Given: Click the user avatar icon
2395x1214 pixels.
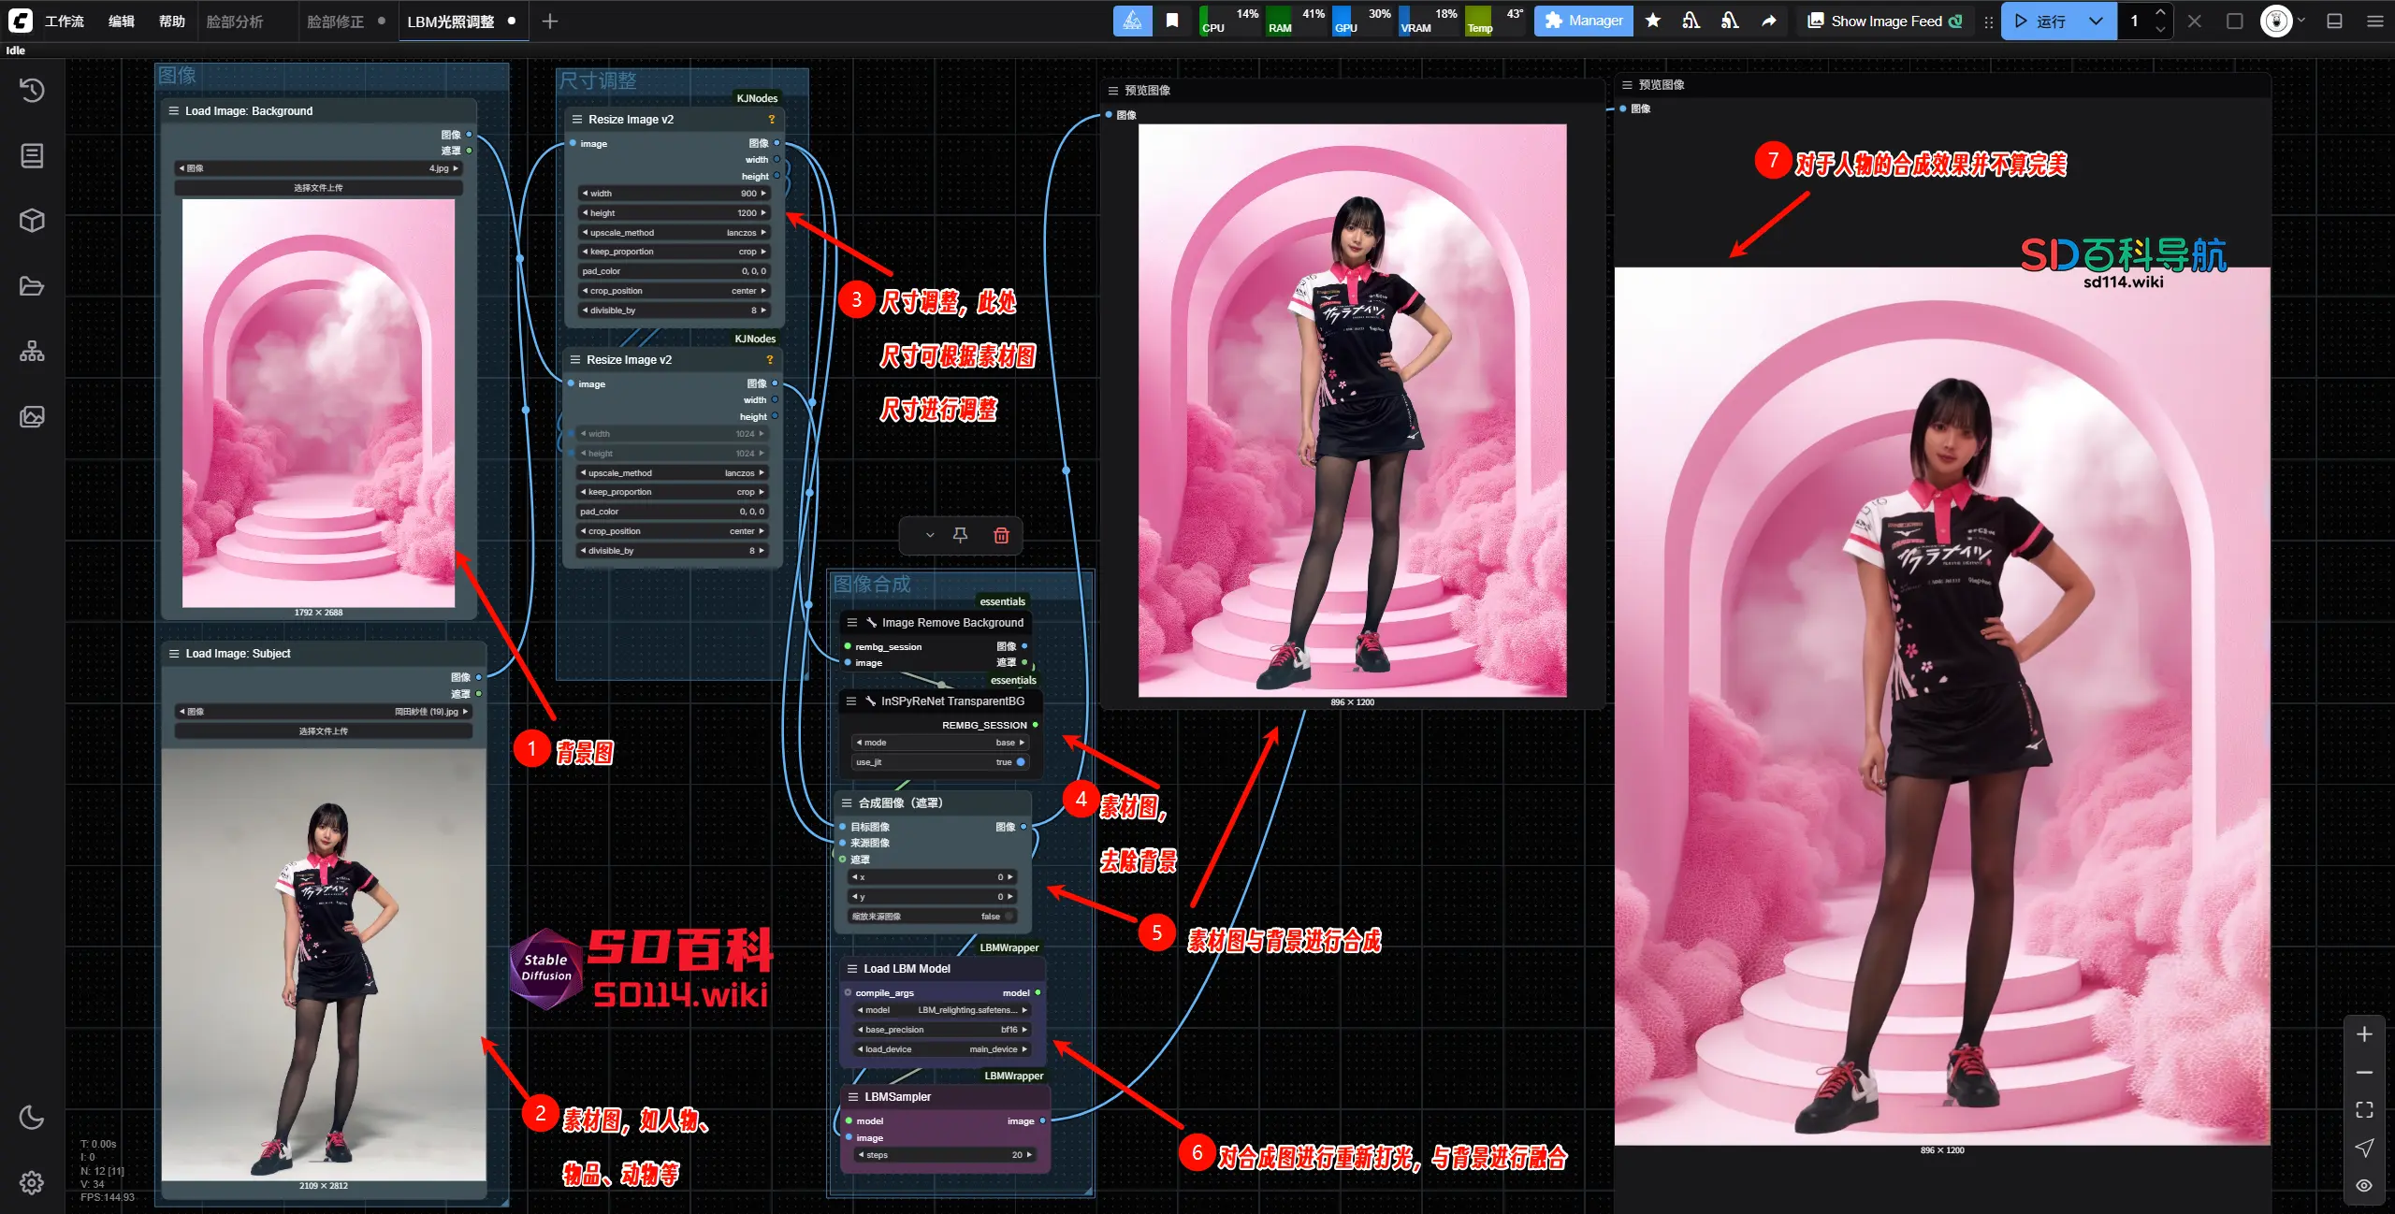Looking at the screenshot, I should point(2276,21).
